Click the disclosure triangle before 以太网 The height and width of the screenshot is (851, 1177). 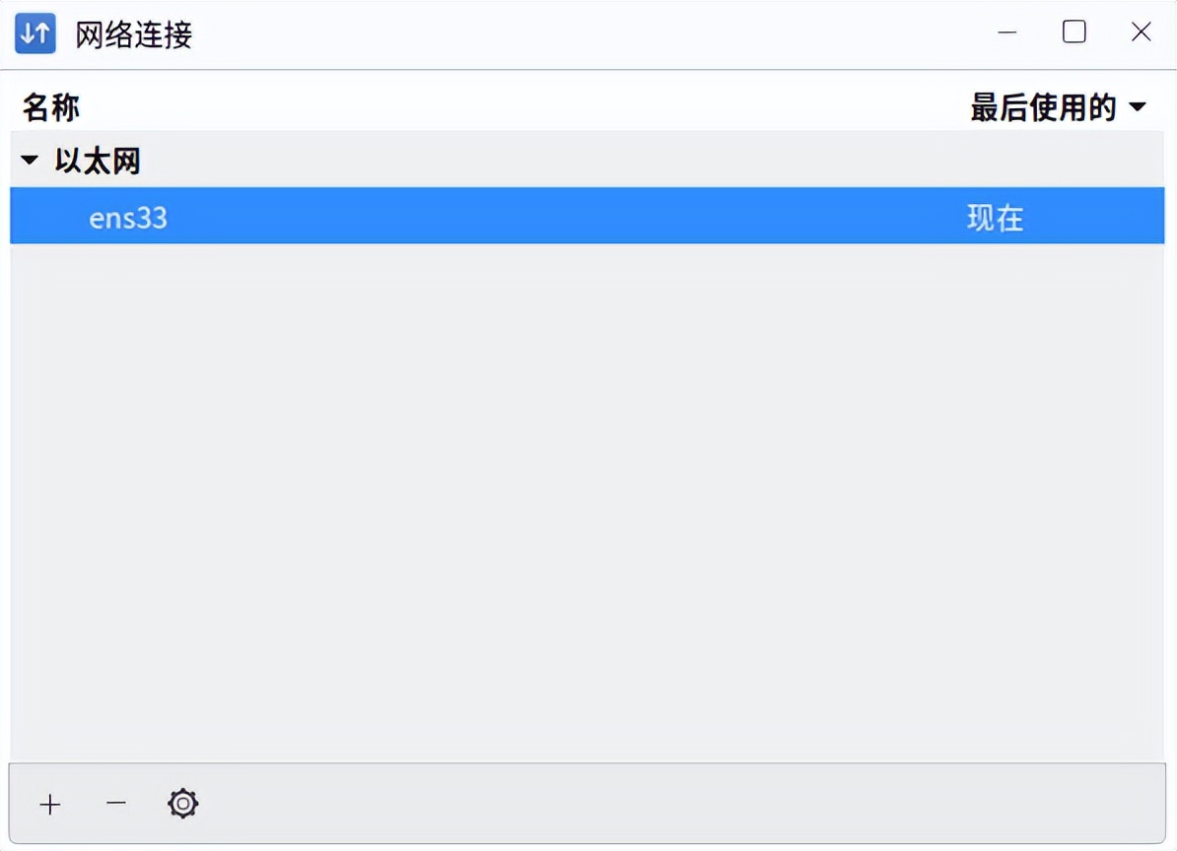pos(29,160)
